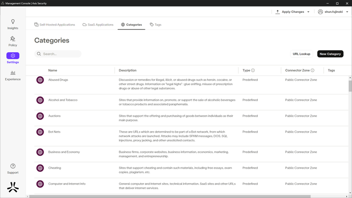Select the Categories tab
Image resolution: width=352 pixels, height=198 pixels.
(x=131, y=25)
